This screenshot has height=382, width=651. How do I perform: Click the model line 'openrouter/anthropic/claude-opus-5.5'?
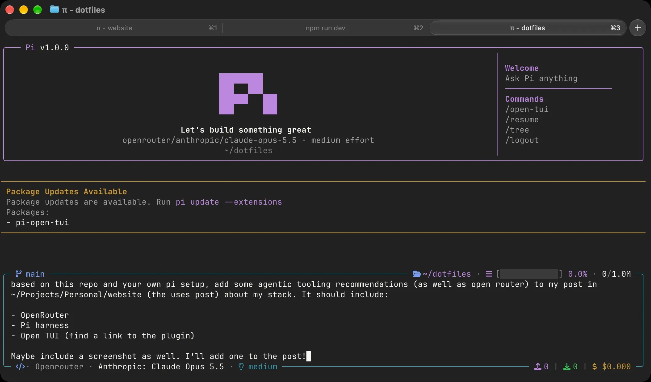tap(210, 140)
